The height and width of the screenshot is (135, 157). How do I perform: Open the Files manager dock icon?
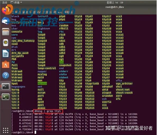[6, 32]
